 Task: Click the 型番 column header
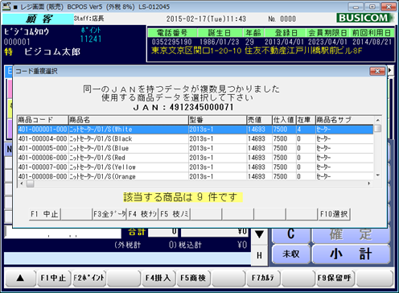click(217, 120)
